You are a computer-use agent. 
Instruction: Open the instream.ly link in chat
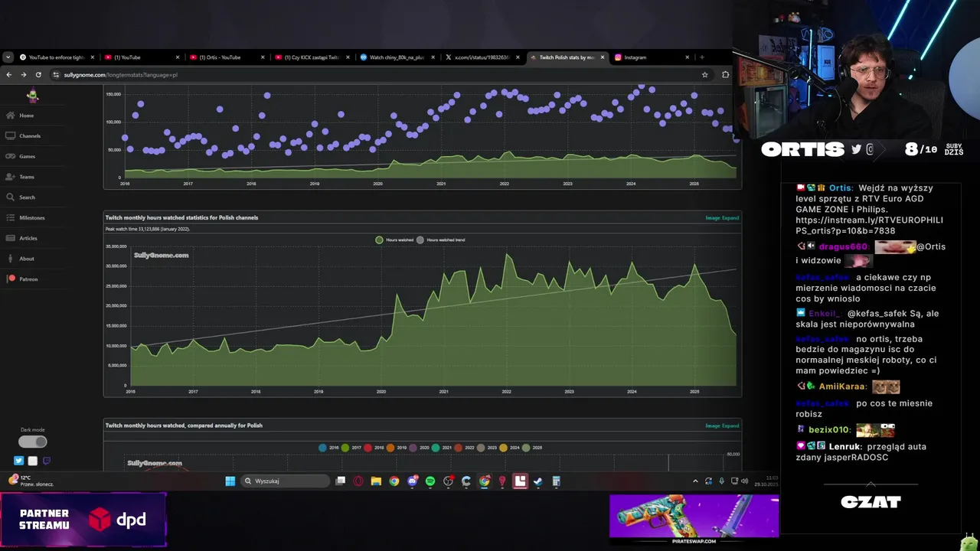click(869, 225)
